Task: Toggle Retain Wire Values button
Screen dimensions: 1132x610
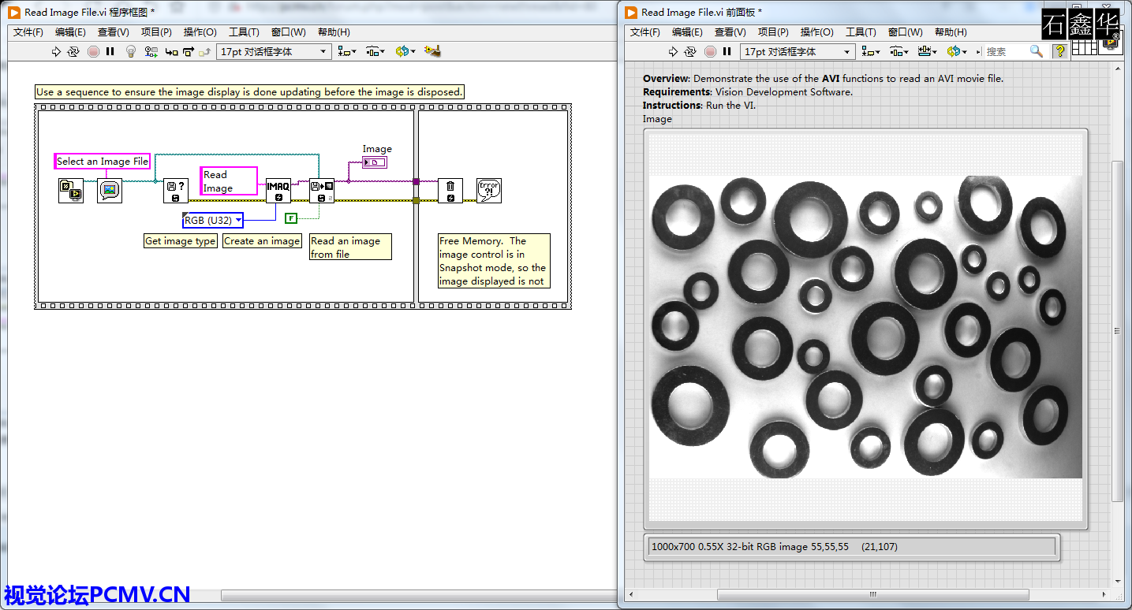Action: point(151,51)
